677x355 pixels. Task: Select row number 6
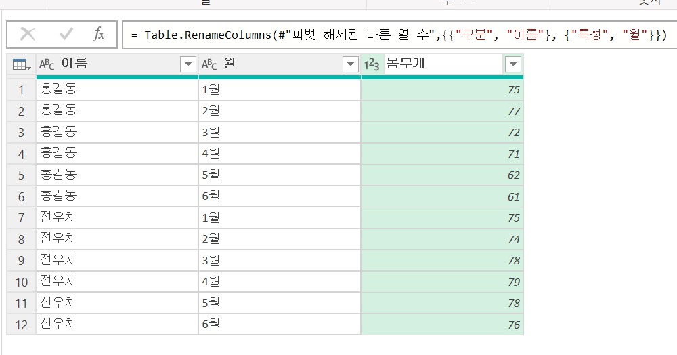click(x=21, y=197)
